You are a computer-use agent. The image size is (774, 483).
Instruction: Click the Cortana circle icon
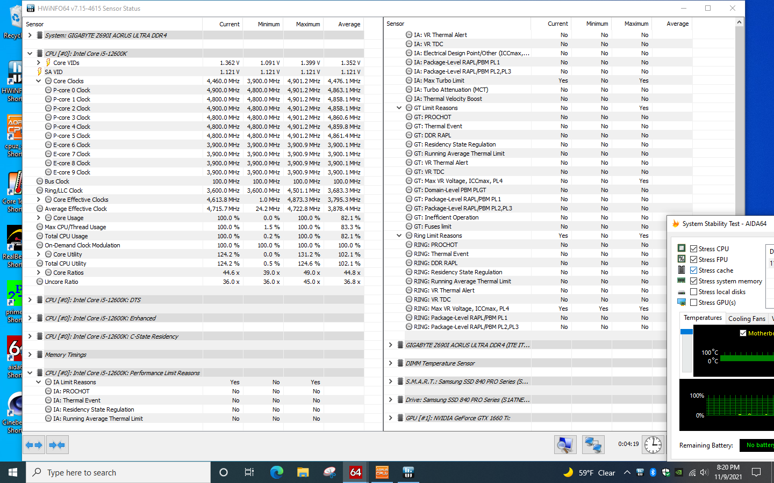(224, 472)
